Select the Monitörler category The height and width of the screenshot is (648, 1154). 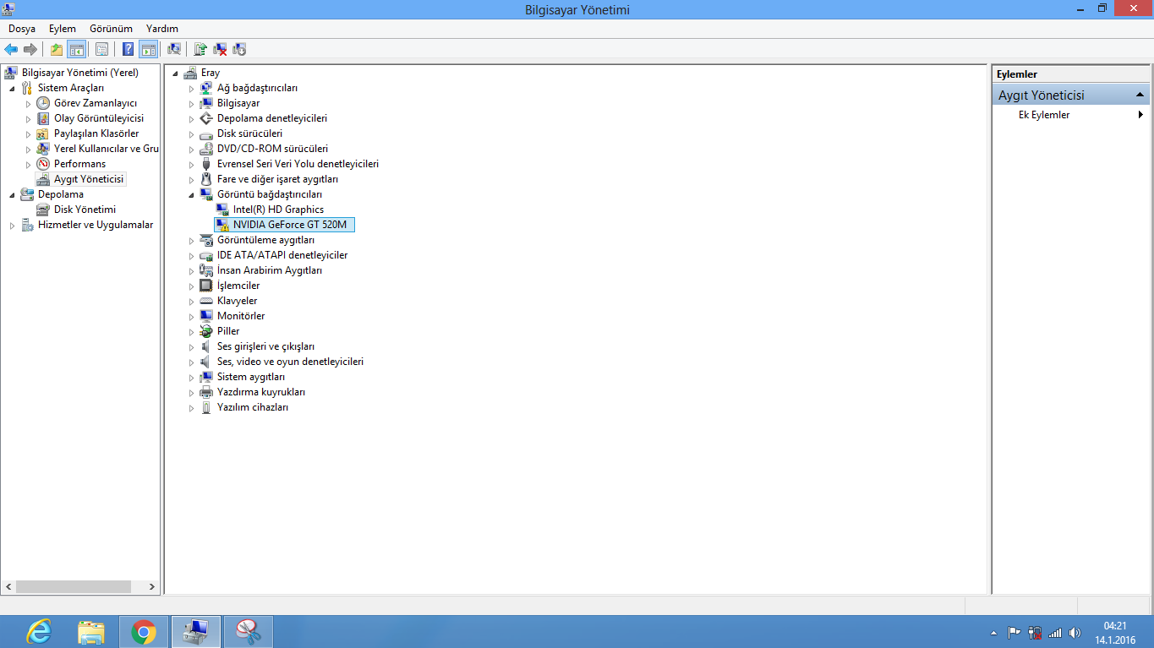241,316
